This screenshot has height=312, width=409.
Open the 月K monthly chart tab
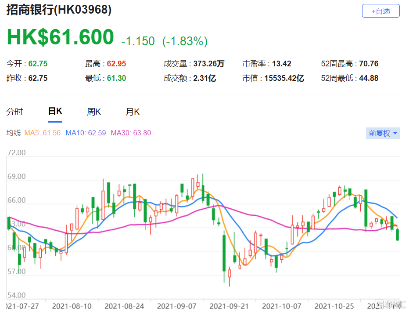pyautogui.click(x=133, y=112)
